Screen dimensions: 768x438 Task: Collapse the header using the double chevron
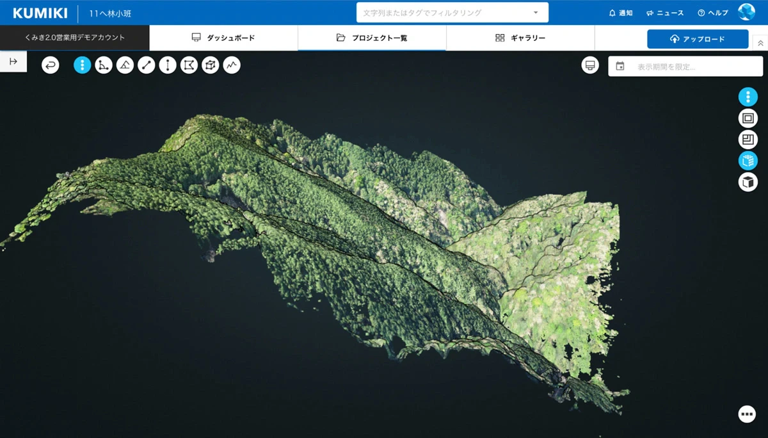click(x=760, y=43)
